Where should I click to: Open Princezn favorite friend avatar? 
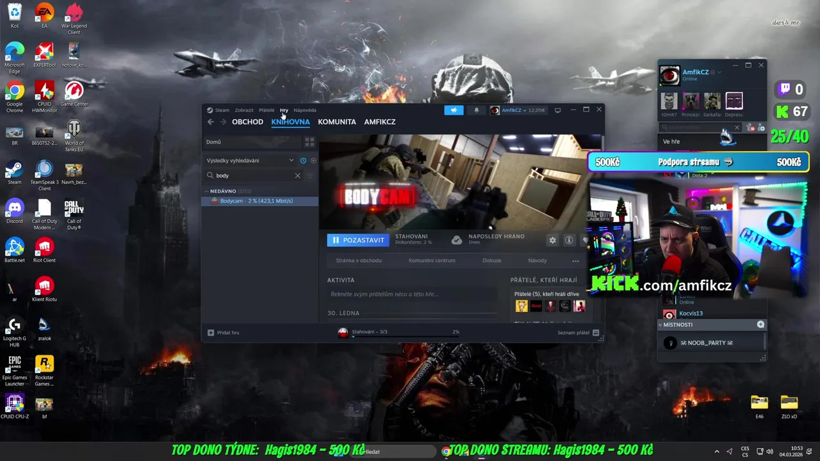pyautogui.click(x=691, y=101)
